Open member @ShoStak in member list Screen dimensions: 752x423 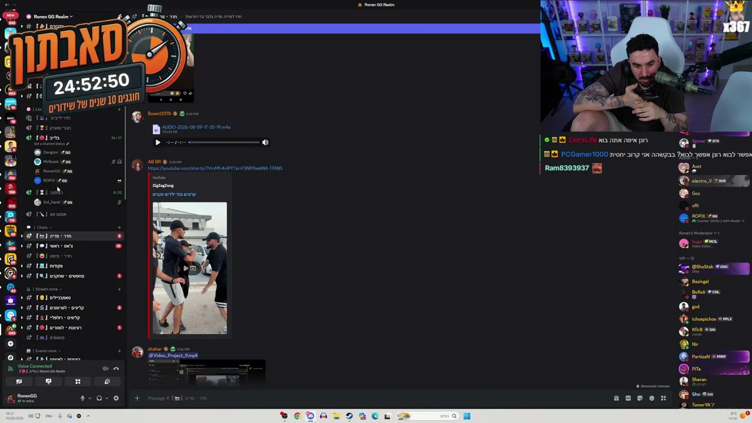point(714,268)
